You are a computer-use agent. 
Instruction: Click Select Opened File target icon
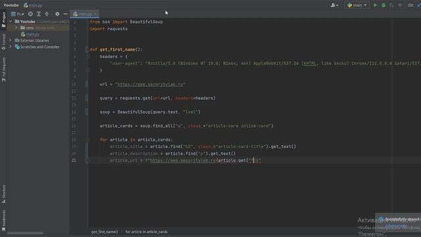coord(30,14)
